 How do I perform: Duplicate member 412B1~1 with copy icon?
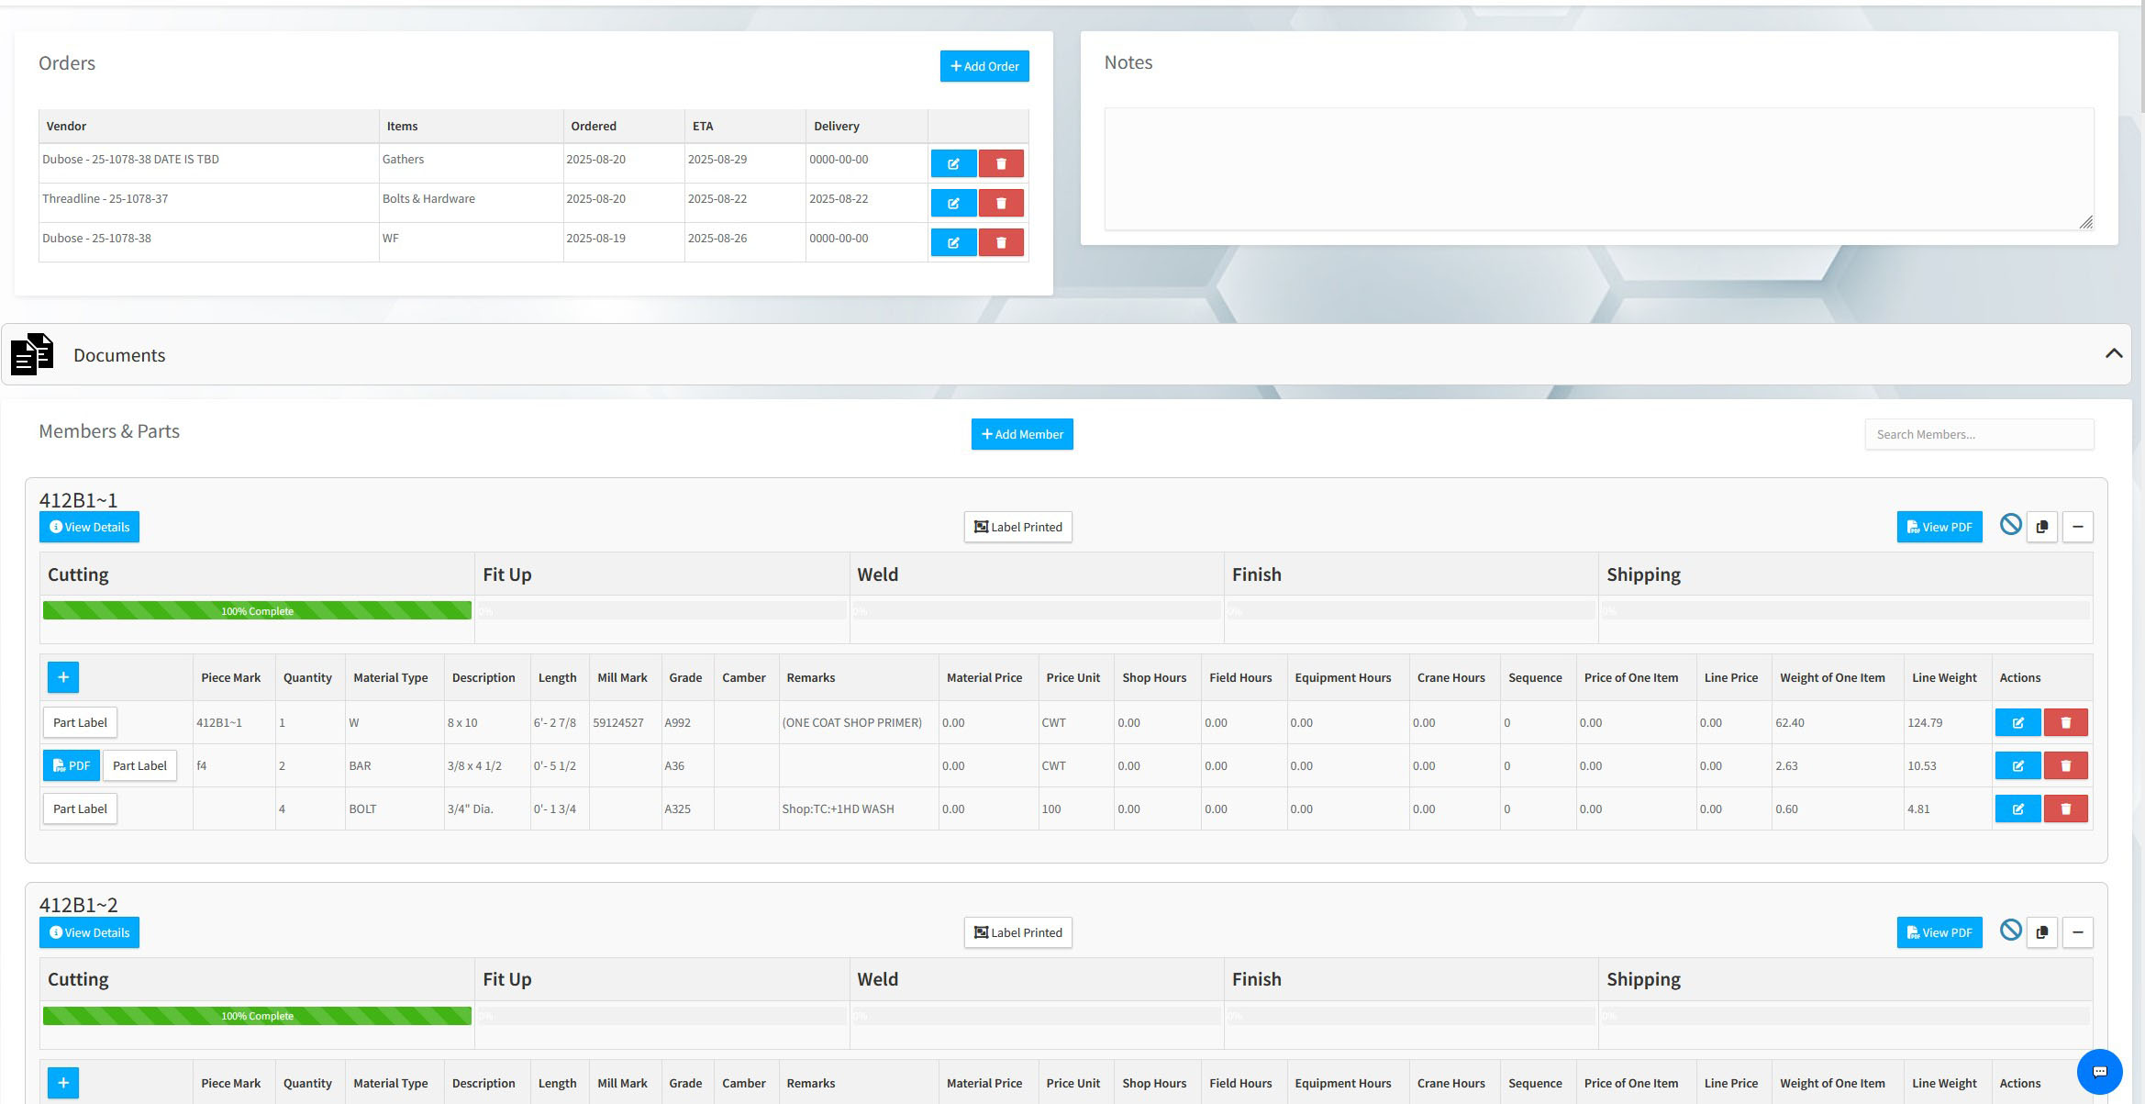point(2041,527)
